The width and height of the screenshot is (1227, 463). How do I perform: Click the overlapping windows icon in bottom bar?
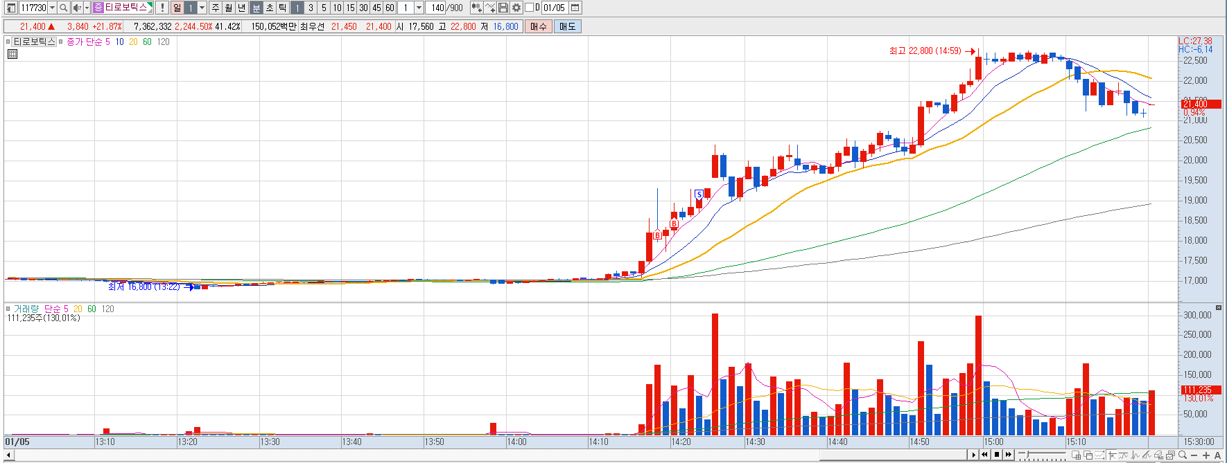point(1088,455)
